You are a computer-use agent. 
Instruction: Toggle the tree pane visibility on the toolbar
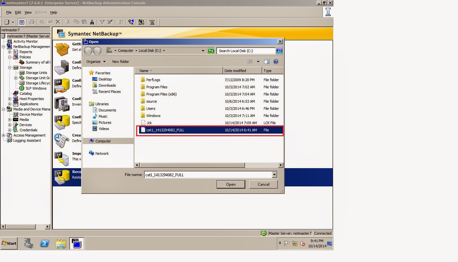(21, 22)
